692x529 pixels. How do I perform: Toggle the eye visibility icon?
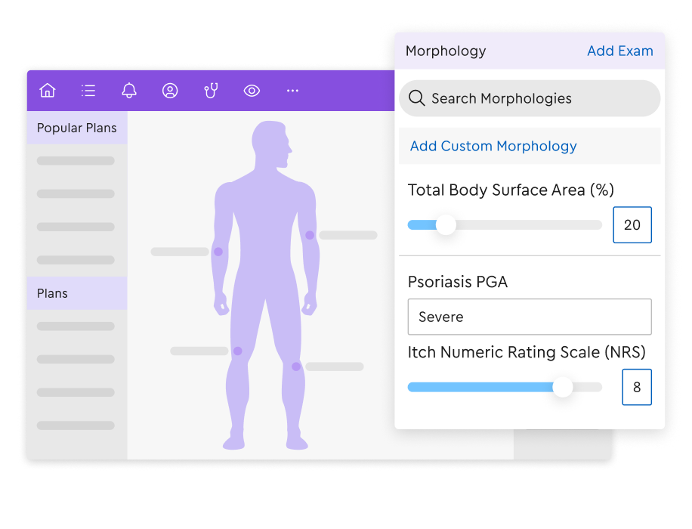[252, 91]
